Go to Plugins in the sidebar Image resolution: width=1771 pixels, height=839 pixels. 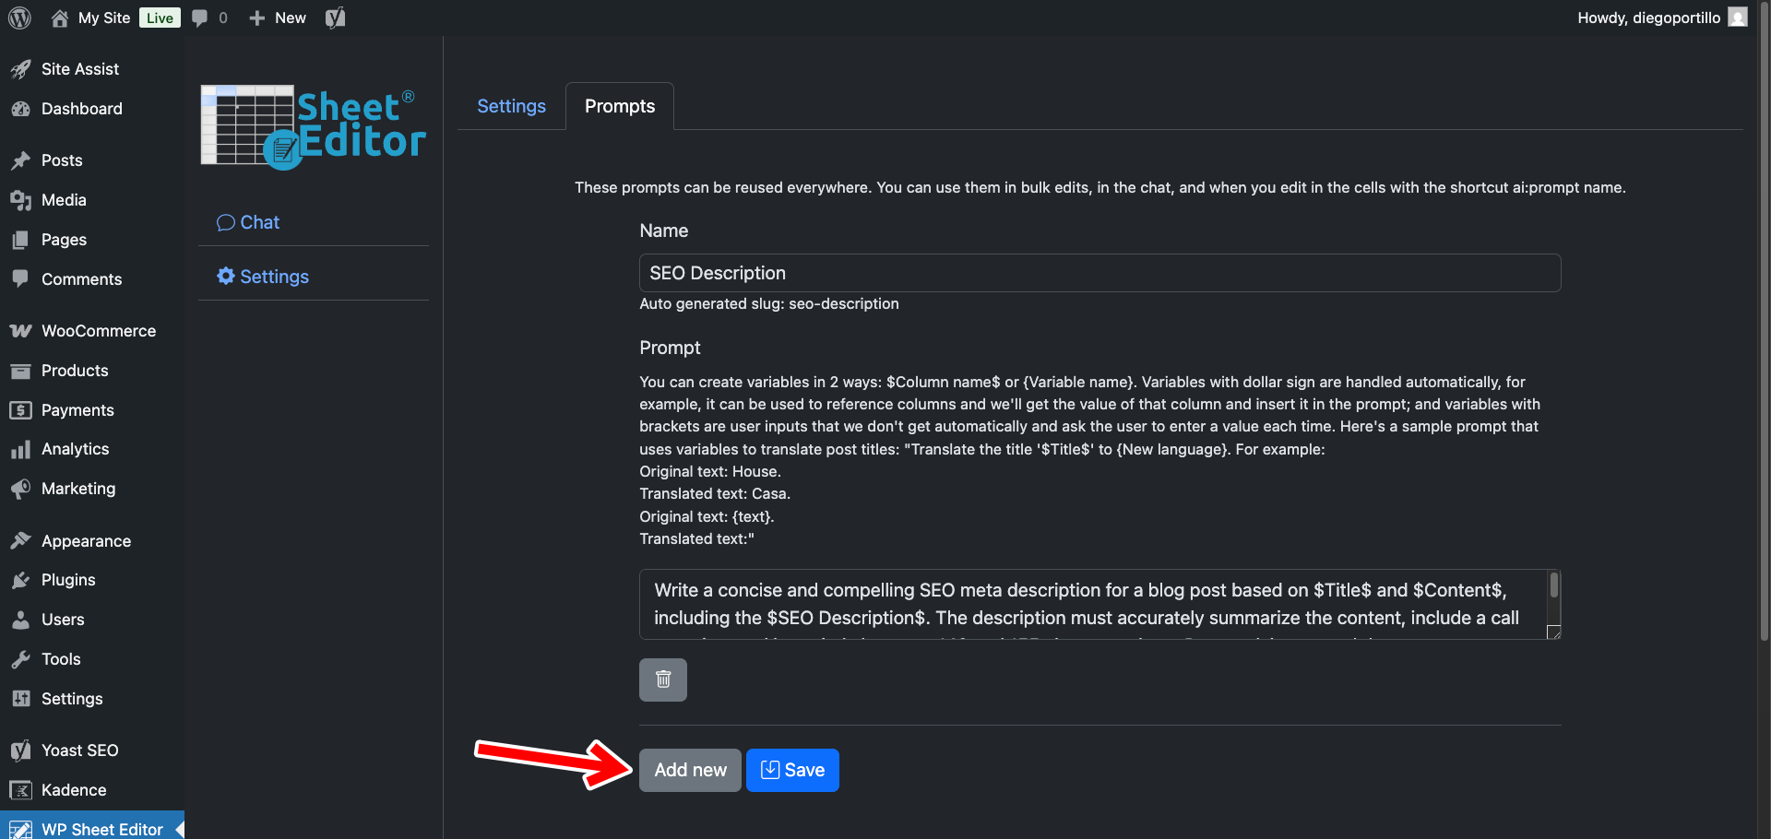(68, 580)
